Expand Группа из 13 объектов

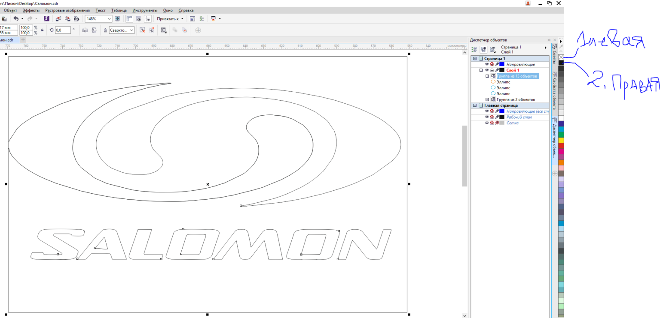[487, 76]
